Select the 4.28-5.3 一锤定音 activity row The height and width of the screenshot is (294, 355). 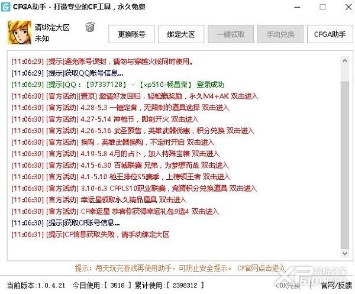coord(120,108)
